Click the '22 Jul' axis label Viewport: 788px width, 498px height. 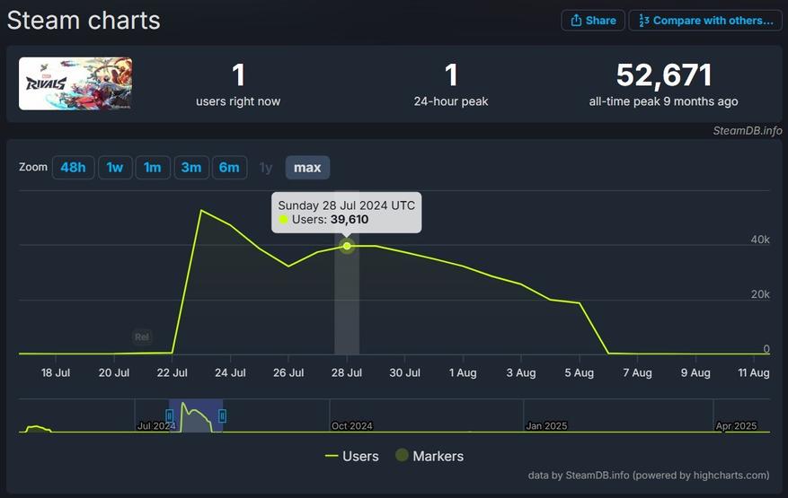click(172, 373)
